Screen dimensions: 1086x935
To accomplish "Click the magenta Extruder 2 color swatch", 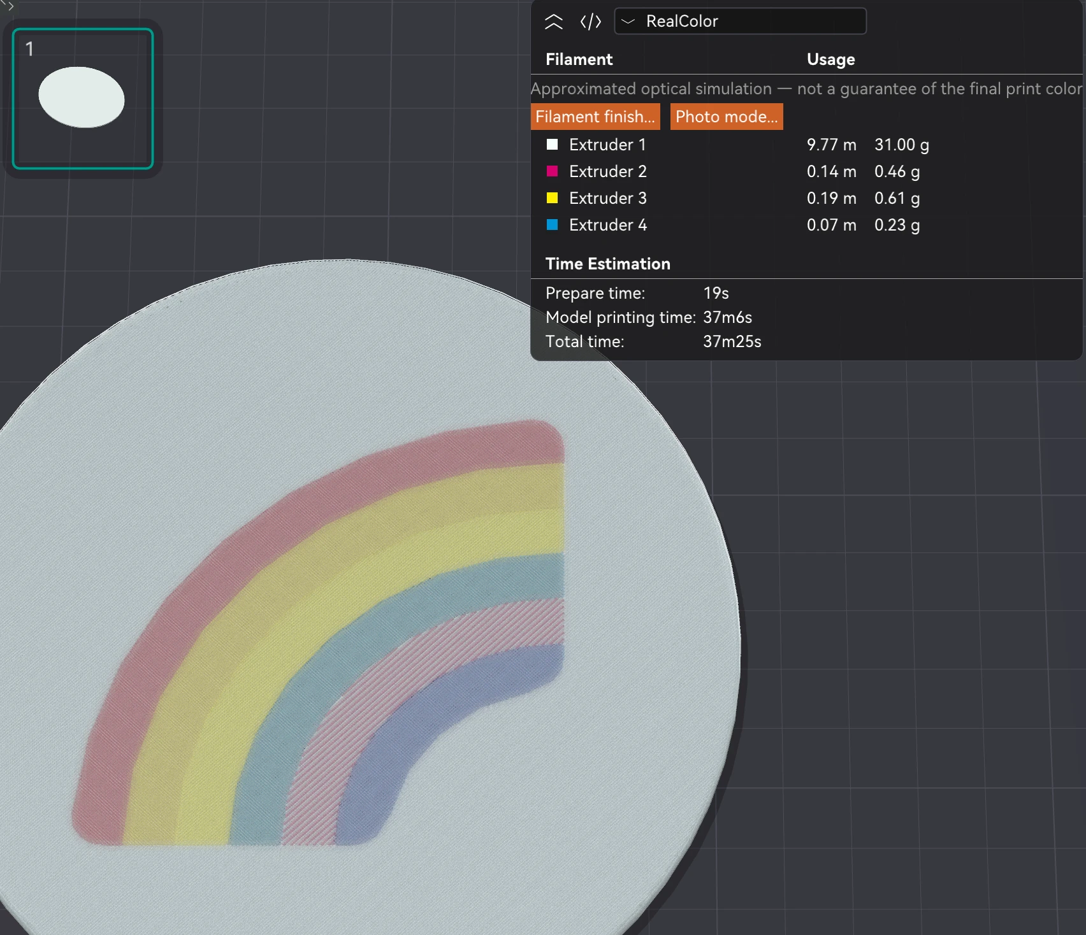I will click(x=553, y=171).
